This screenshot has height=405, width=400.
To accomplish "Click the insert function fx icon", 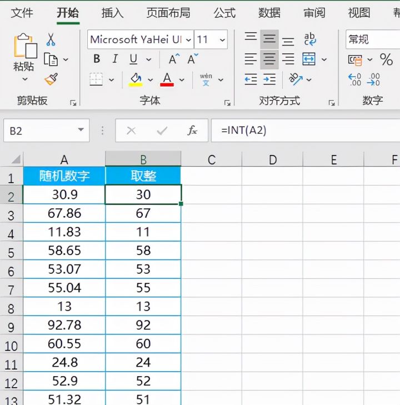I will pos(192,131).
